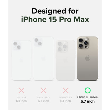
Task: Select the faded iPhone 15 Plus phone image
Action: click(x=43, y=59)
